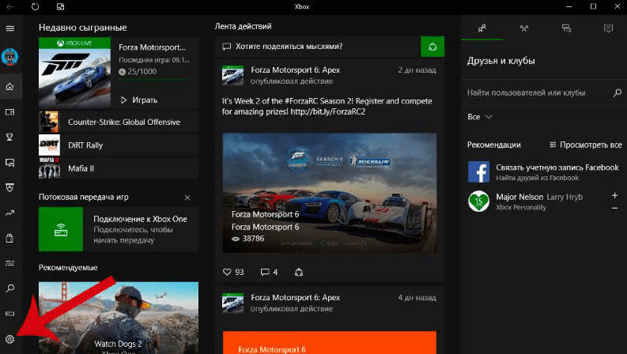Open Search magnifier in sidebar
This screenshot has height=354, width=627.
click(10, 288)
